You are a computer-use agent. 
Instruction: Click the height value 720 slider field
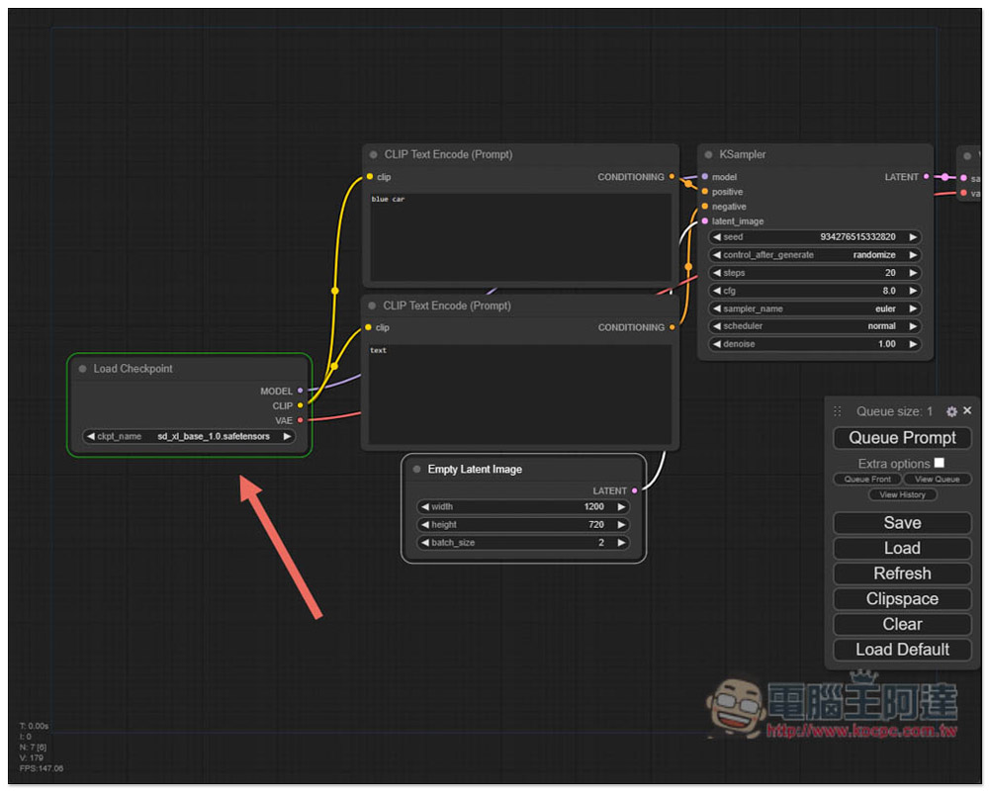(523, 525)
